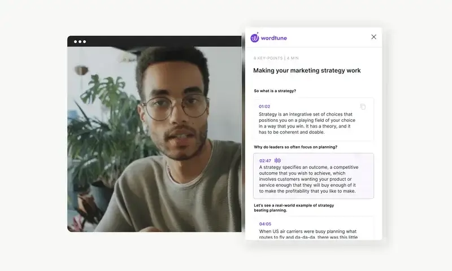452x271 pixels.
Task: Click the middle dot in video window titlebar
Action: coord(80,41)
